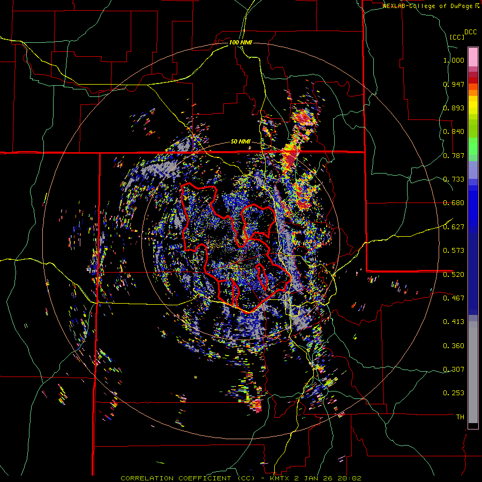482x482 pixels.
Task: Click the 0.520 legend value
Action: point(454,275)
